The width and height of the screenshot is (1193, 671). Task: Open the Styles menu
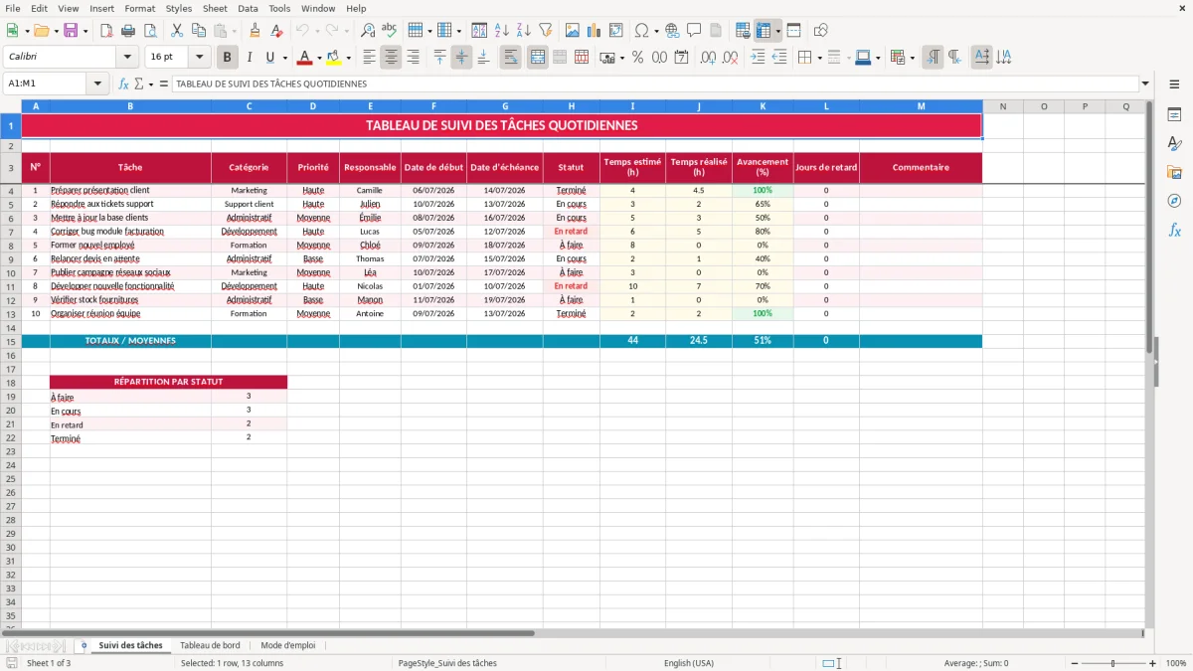click(x=179, y=8)
